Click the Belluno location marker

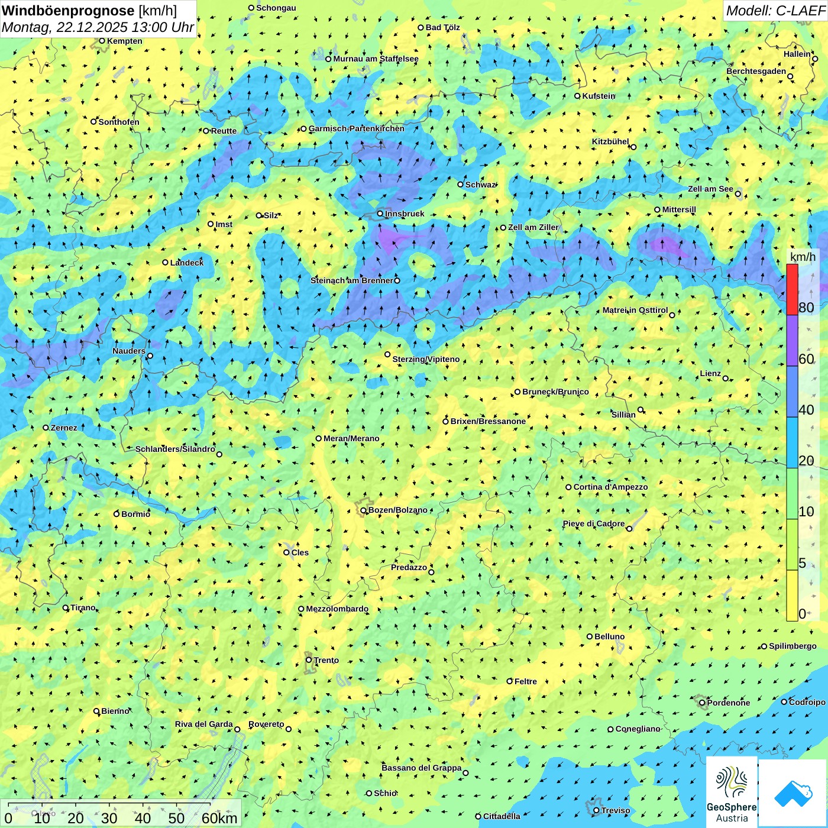[590, 636]
